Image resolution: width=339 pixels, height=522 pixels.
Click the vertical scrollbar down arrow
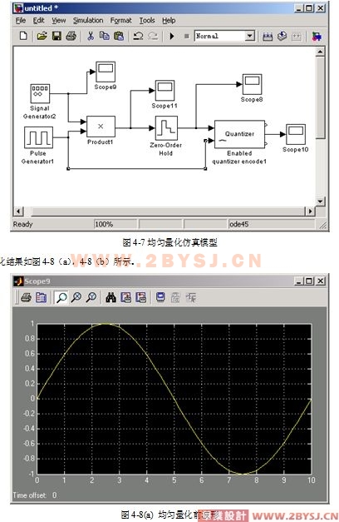(x=320, y=201)
